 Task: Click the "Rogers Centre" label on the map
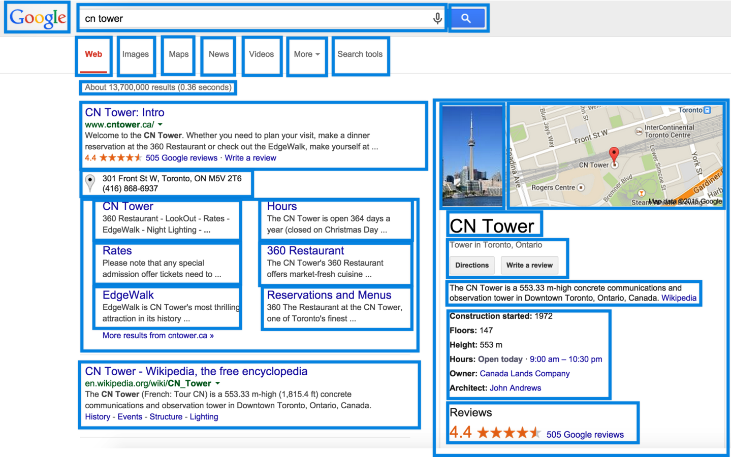pyautogui.click(x=553, y=187)
